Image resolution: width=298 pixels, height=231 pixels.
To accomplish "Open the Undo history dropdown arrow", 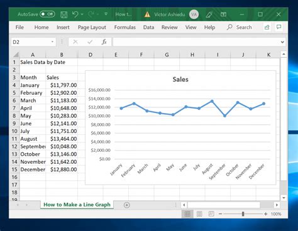I will (x=82, y=14).
